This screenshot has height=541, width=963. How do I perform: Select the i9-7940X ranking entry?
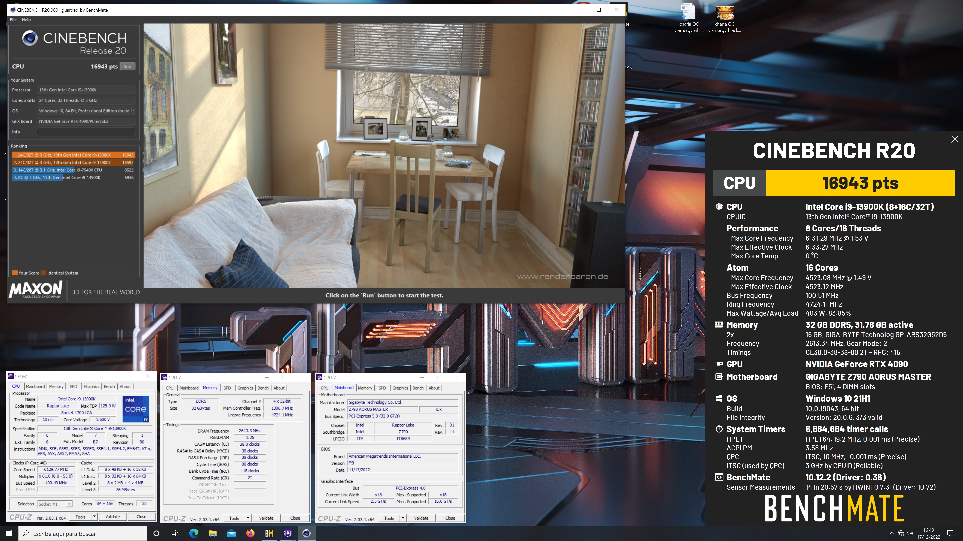(x=73, y=170)
